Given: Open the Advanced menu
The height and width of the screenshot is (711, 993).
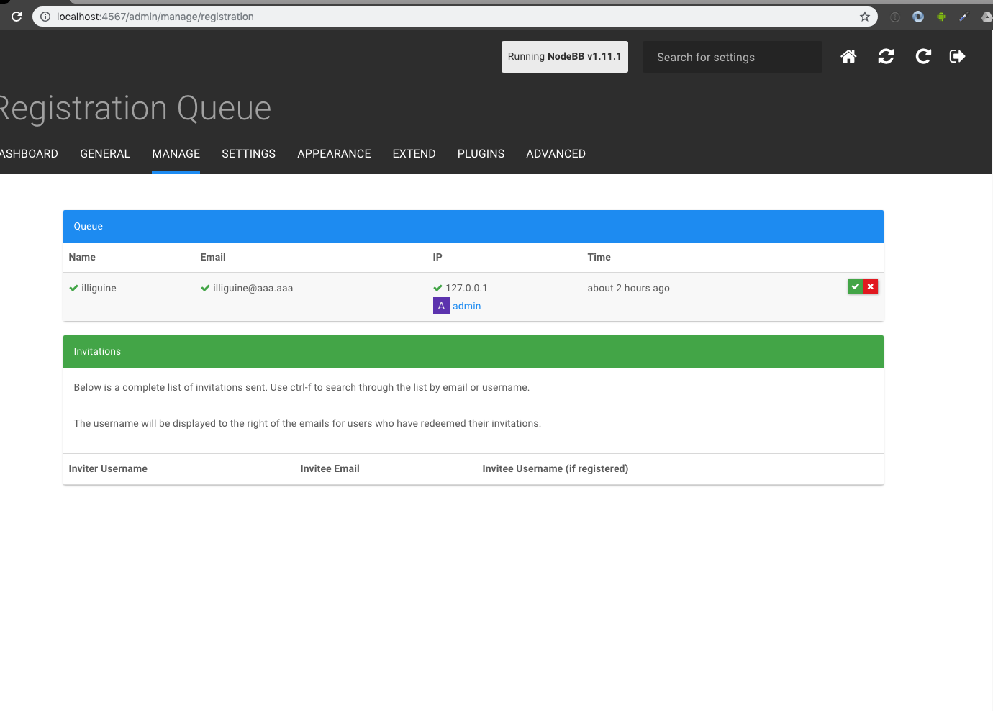Looking at the screenshot, I should (556, 153).
